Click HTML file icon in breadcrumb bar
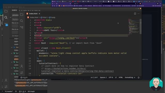The image size is (165, 93). pyautogui.click(x=28, y=17)
